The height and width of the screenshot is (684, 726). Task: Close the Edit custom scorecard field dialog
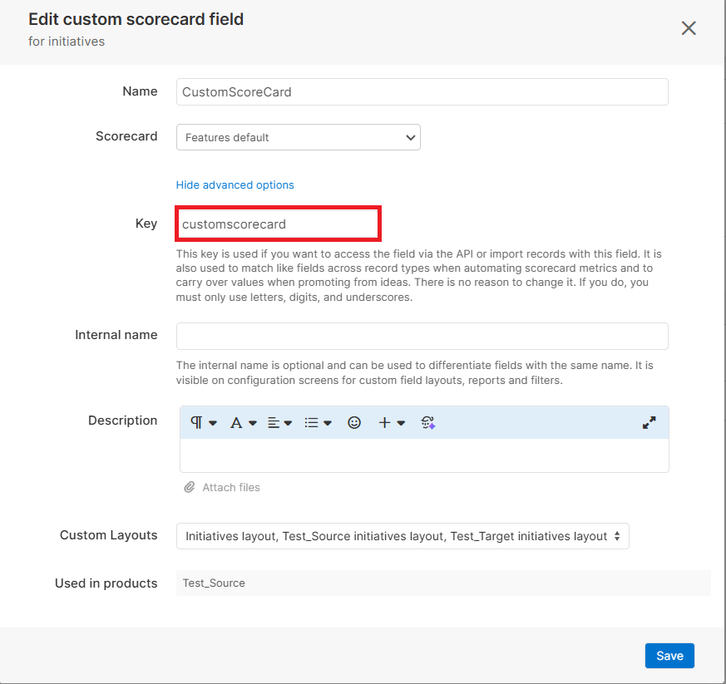coord(689,28)
